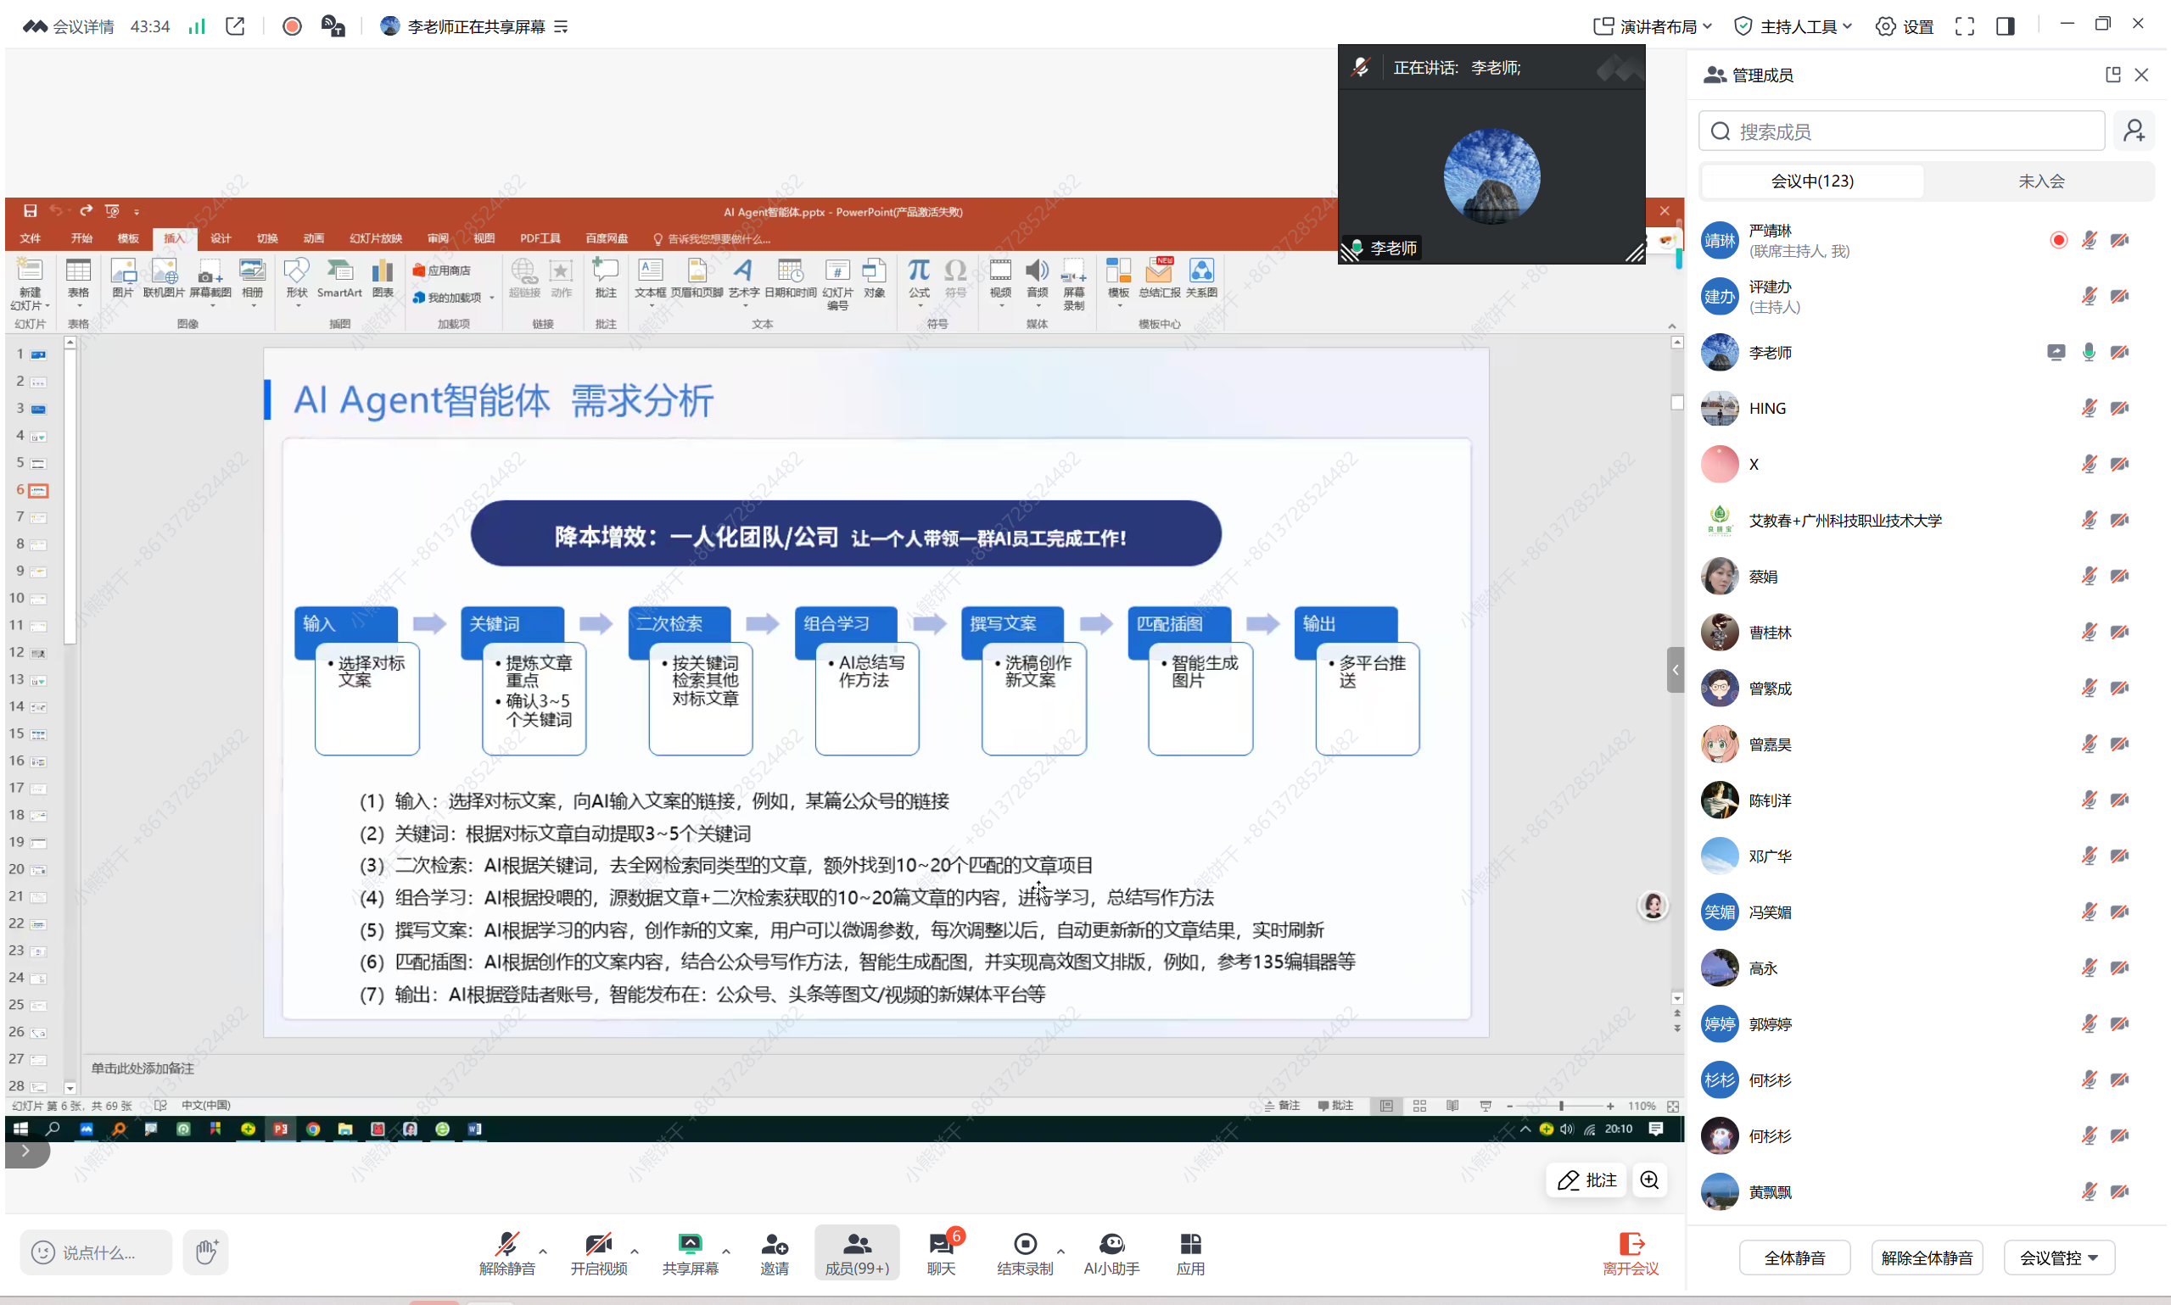This screenshot has width=2171, height=1305.
Task: Open the 会议管控 dropdown
Action: pyautogui.click(x=2059, y=1258)
